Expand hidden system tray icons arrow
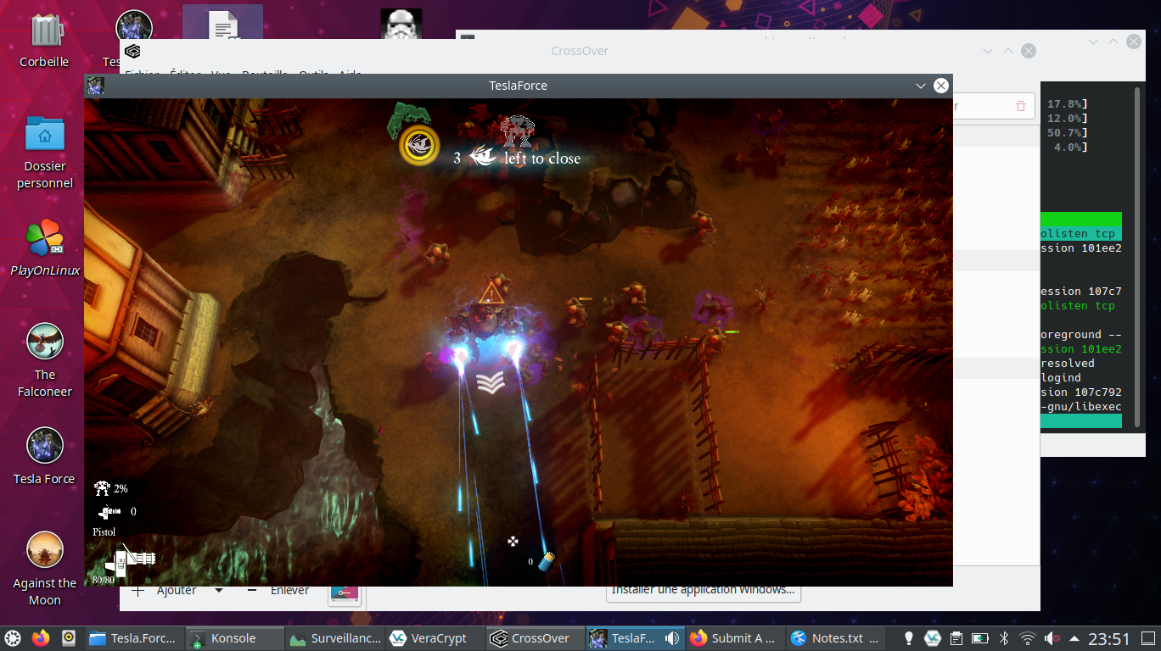 coord(1074,638)
